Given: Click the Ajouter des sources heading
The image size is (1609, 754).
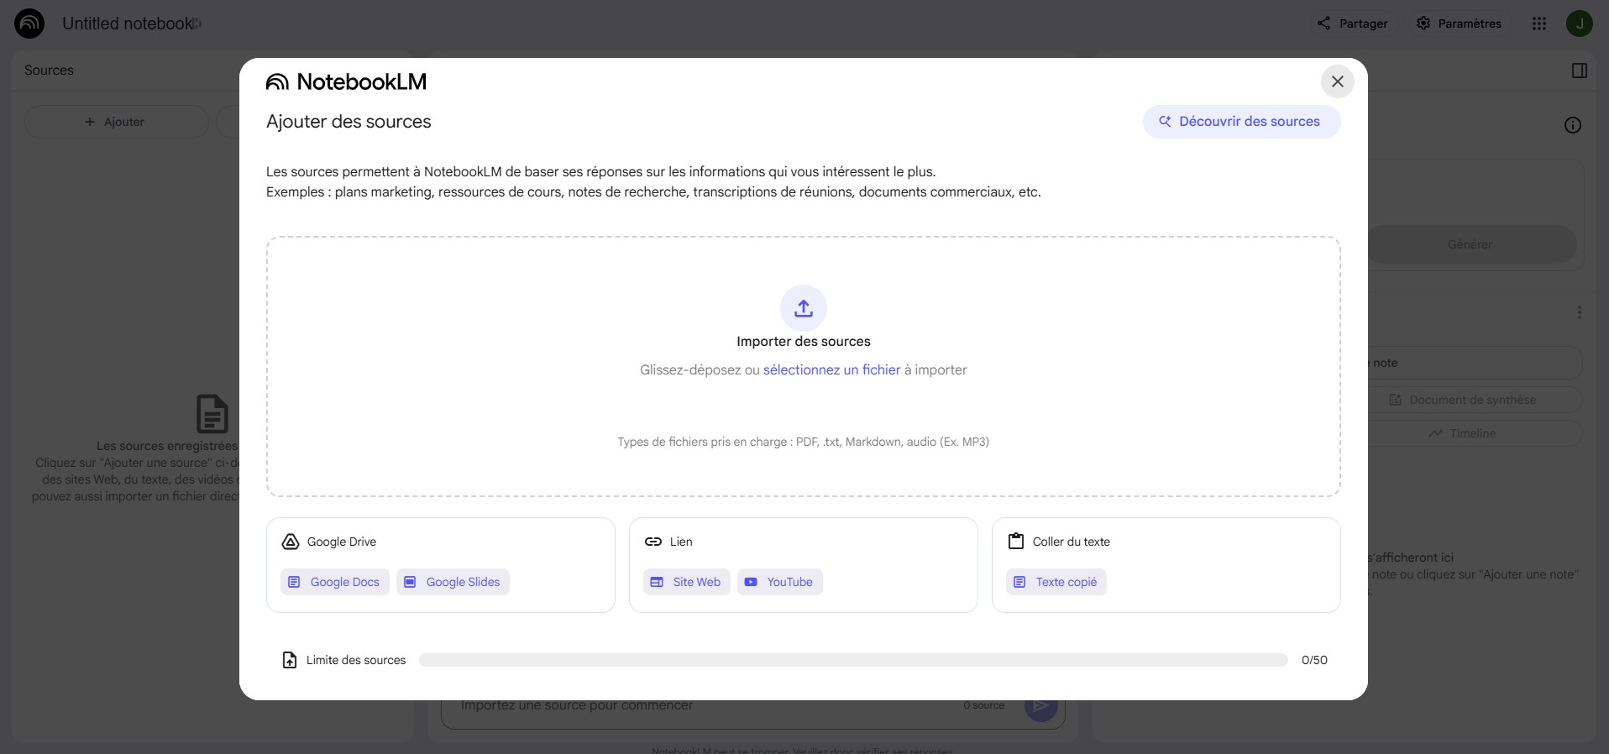Looking at the screenshot, I should pyautogui.click(x=349, y=122).
